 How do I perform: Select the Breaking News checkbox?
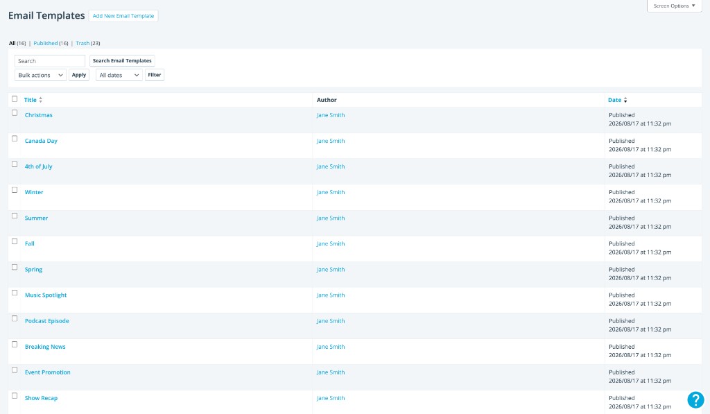15,344
